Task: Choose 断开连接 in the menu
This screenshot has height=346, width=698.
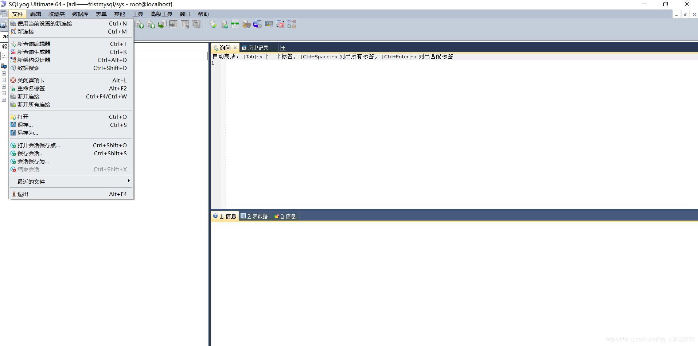Action: pos(71,96)
